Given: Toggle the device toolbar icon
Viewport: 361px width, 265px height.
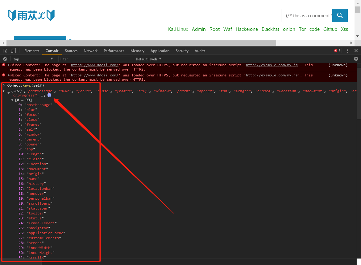Looking at the screenshot, I should click(13, 51).
